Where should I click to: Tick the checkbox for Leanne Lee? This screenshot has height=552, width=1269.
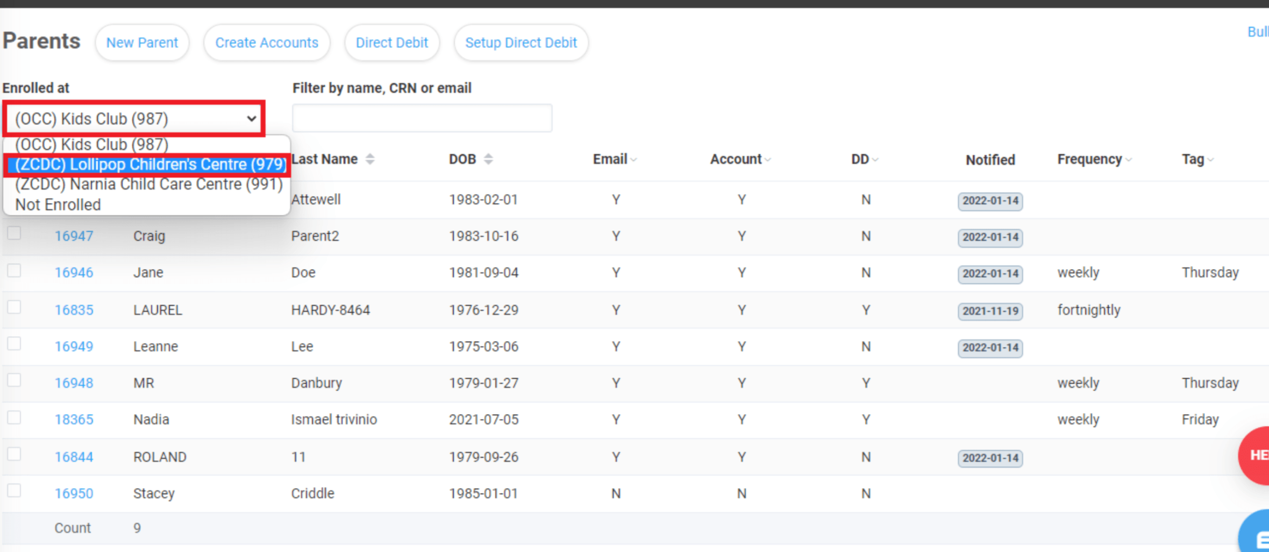coord(15,344)
